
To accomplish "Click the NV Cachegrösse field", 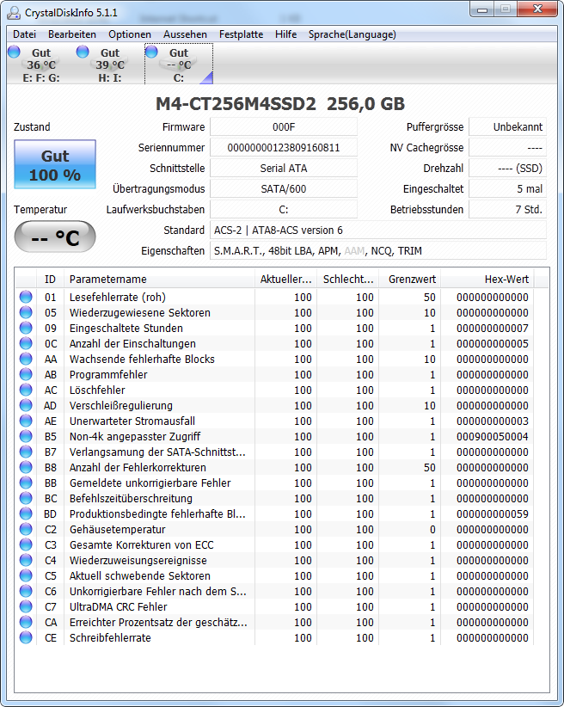I will (507, 147).
